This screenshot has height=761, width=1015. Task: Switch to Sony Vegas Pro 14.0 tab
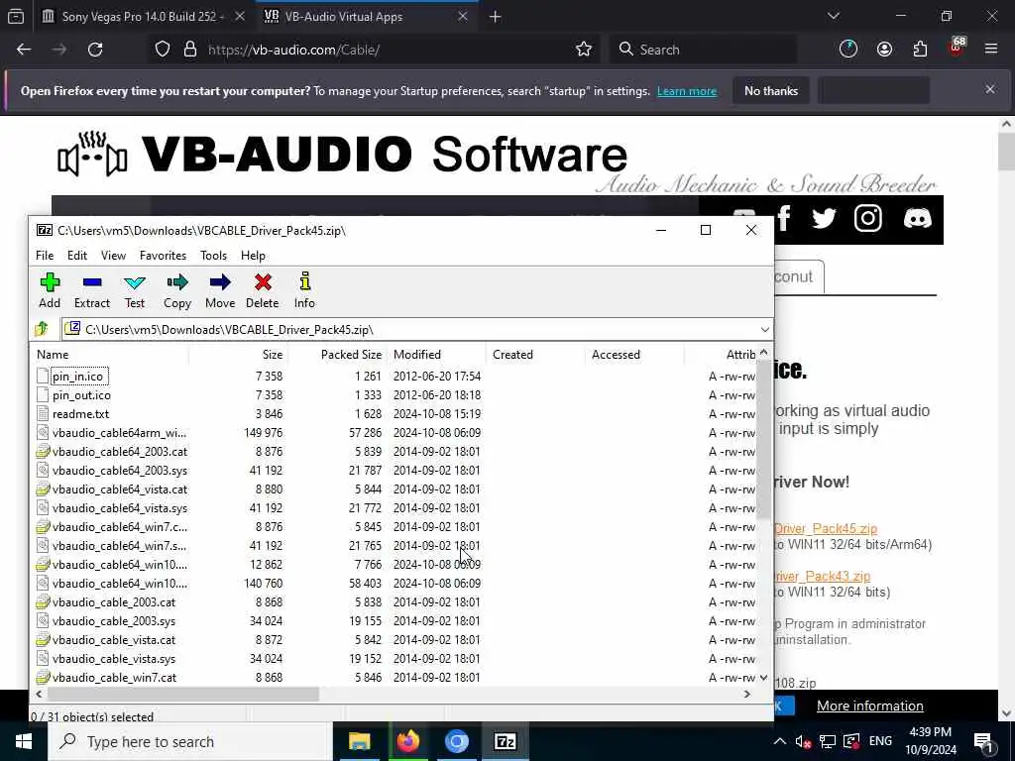pos(145,17)
